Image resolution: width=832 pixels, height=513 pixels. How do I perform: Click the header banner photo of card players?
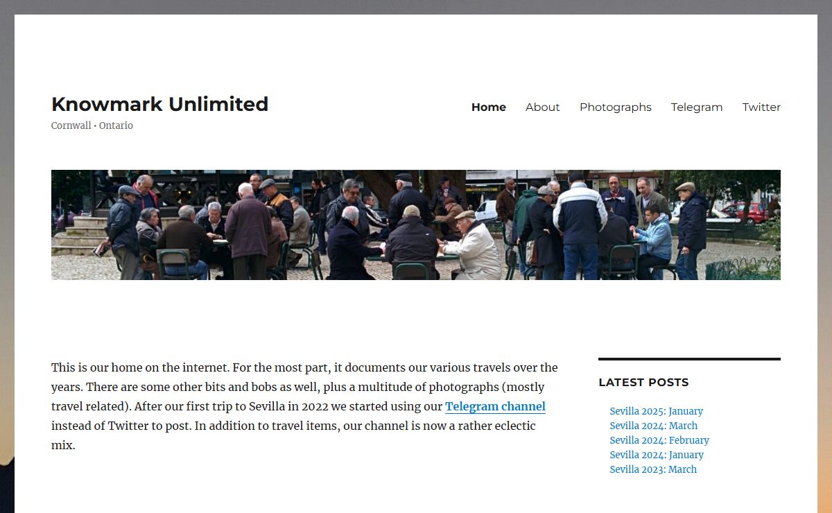(416, 225)
